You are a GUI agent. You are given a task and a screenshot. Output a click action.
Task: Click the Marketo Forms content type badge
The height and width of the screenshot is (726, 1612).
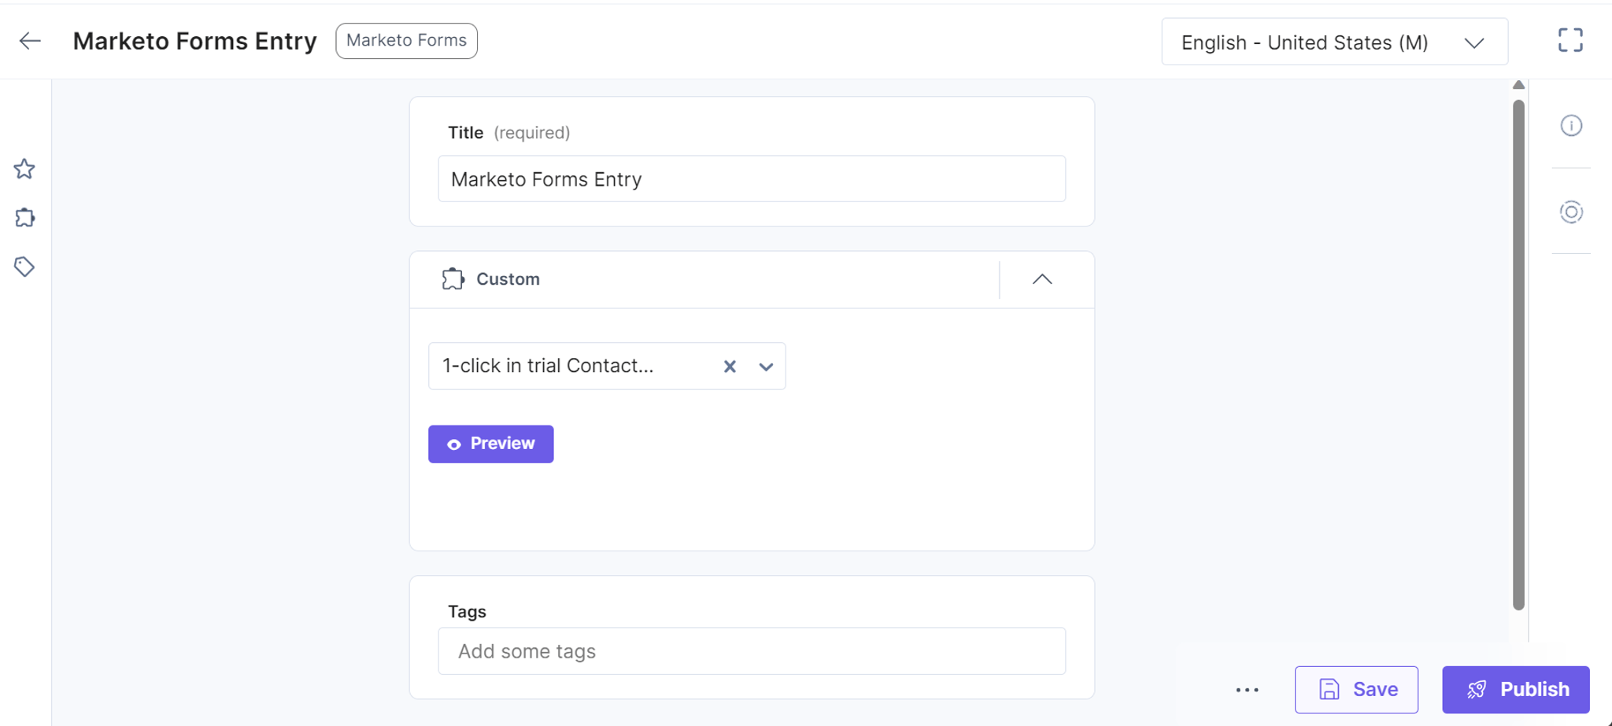coord(406,41)
